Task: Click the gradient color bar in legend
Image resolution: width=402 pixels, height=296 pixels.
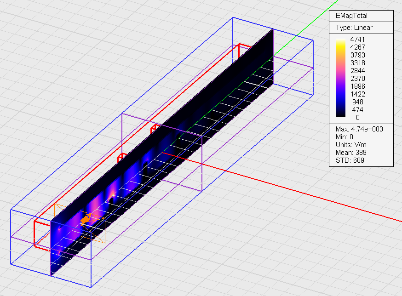Action: 341,78
